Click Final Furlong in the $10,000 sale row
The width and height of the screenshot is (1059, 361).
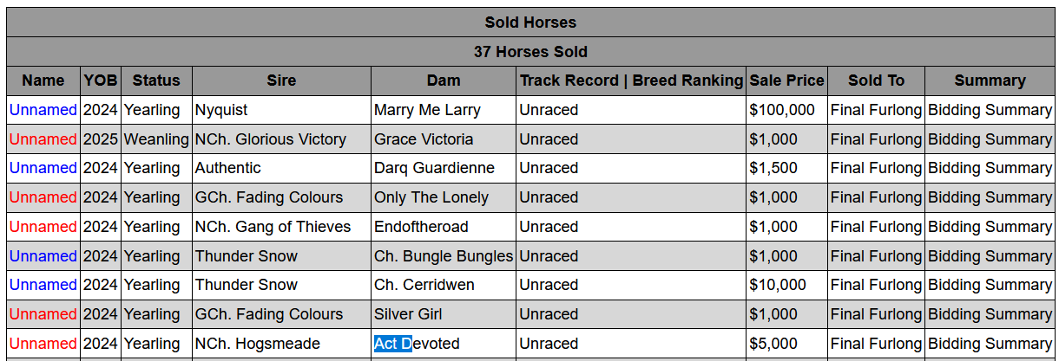[x=876, y=285]
